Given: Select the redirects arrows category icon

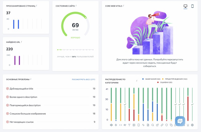Looking at the screenshot, I should tap(125, 125).
